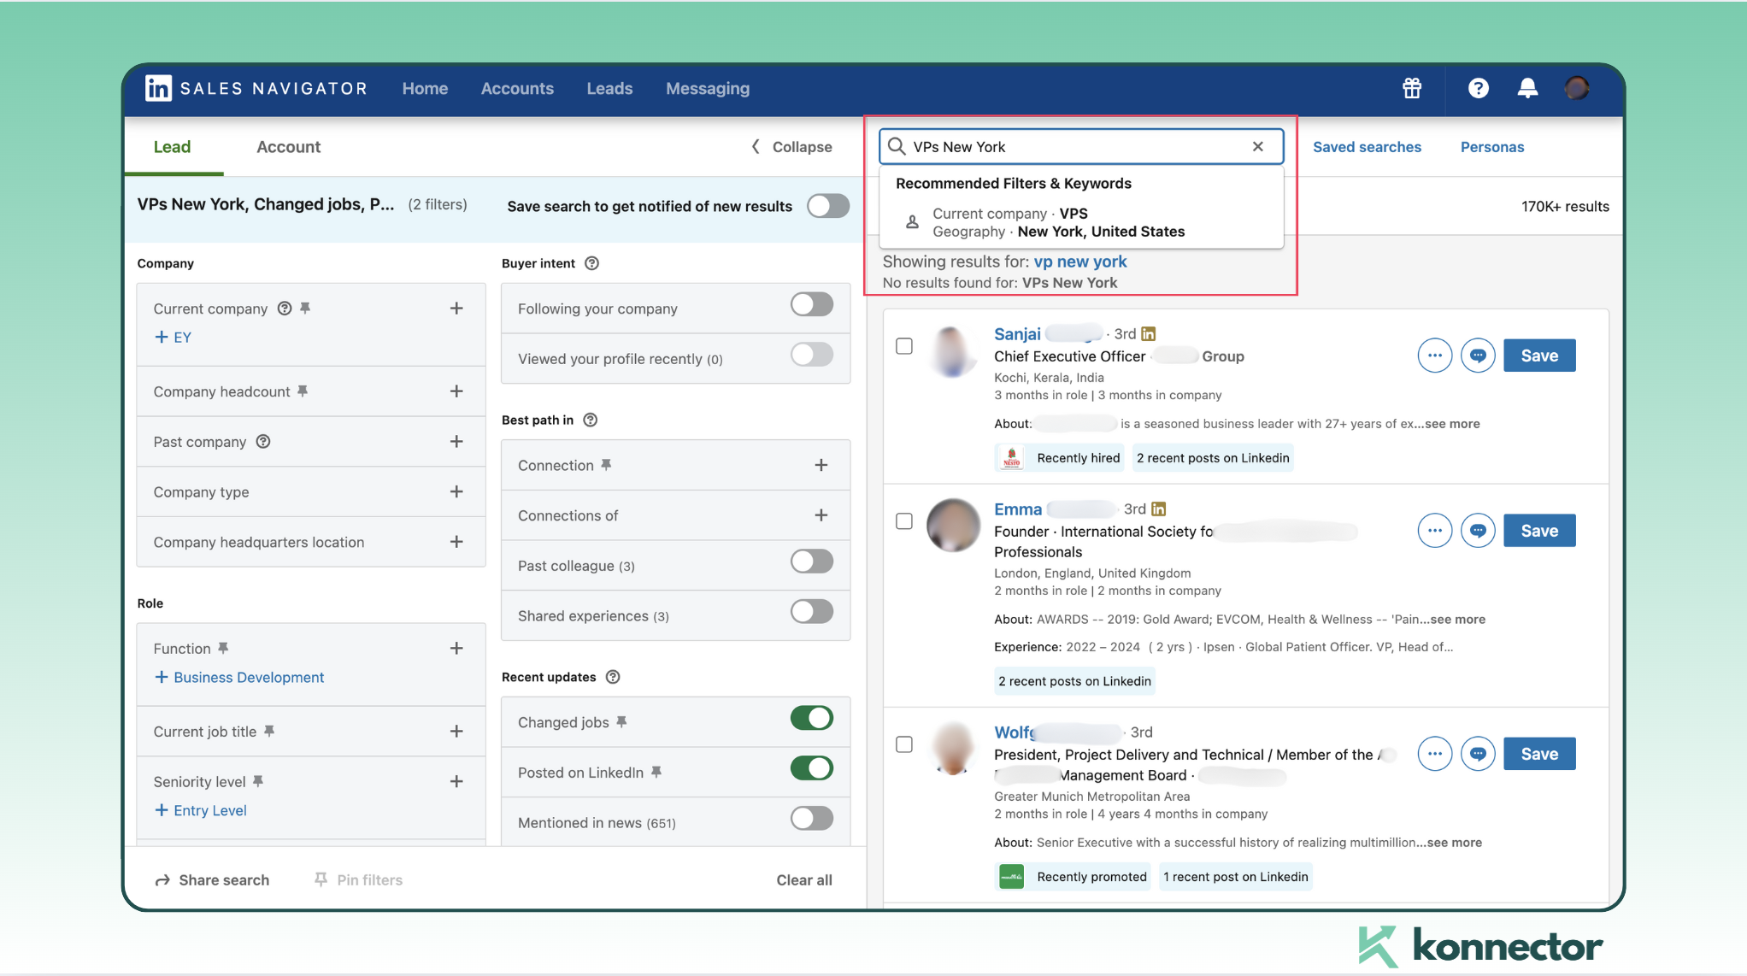Expand Company headcount filter
Screen dimensions: 1747x976
[x=456, y=391]
